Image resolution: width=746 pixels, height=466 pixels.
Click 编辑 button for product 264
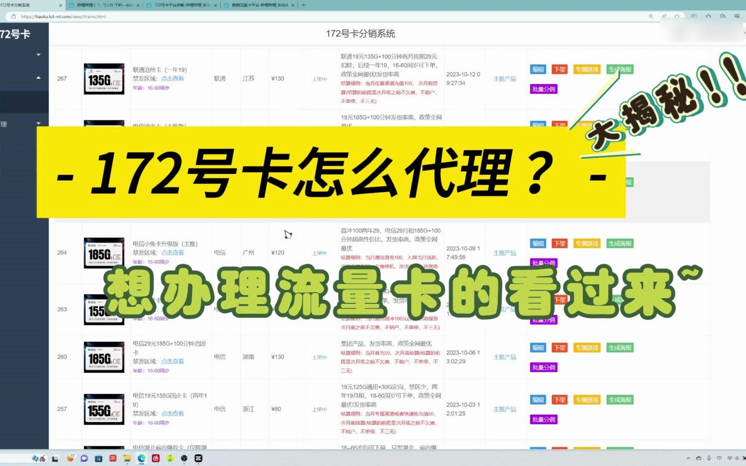coord(538,243)
